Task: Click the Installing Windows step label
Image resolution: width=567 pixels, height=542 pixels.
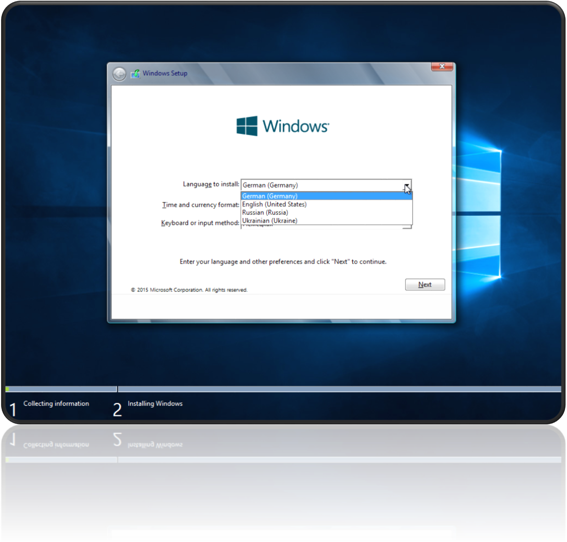Action: [155, 404]
